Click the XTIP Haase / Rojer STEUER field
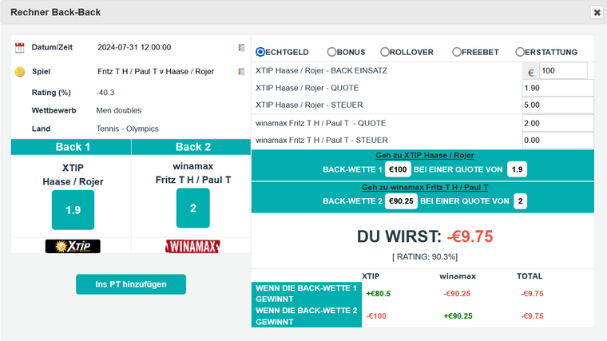This screenshot has height=341, width=607. 557,105
